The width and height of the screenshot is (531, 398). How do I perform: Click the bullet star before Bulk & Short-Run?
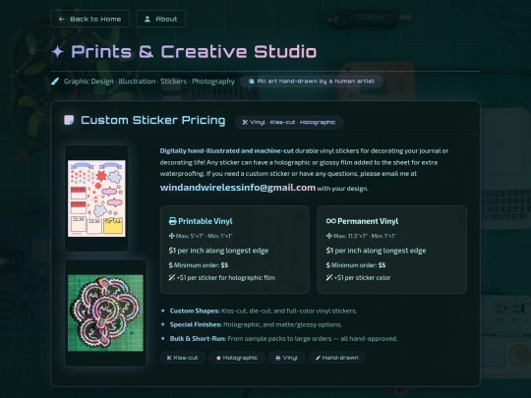[163, 338]
